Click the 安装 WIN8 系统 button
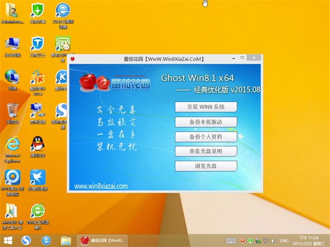This screenshot has height=247, width=330. point(206,107)
